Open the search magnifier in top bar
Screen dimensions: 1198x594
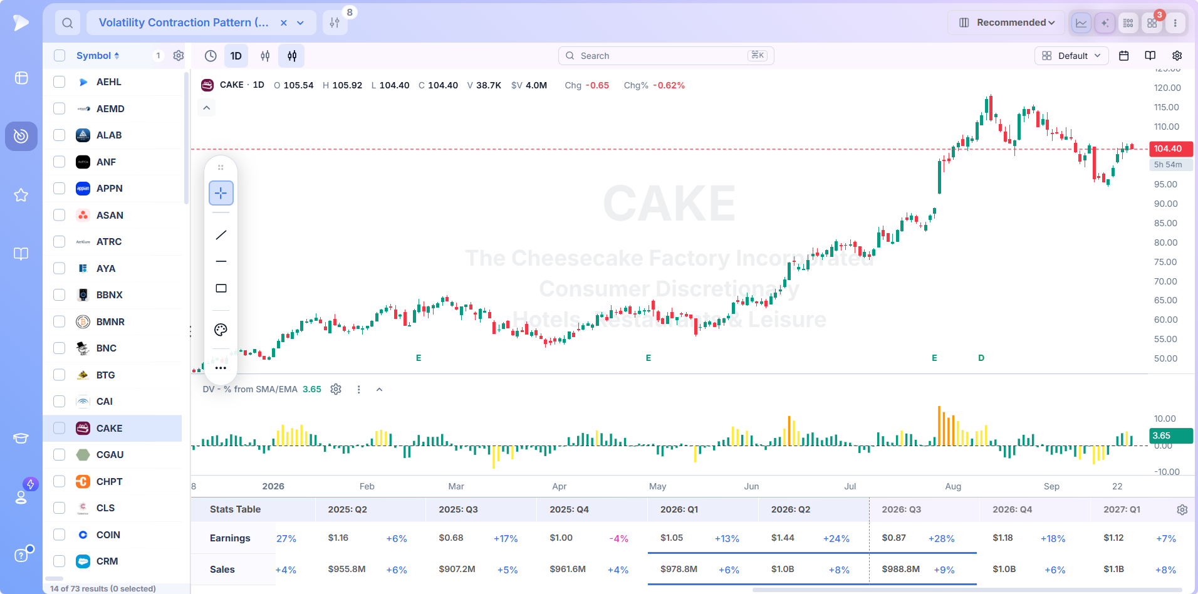68,23
